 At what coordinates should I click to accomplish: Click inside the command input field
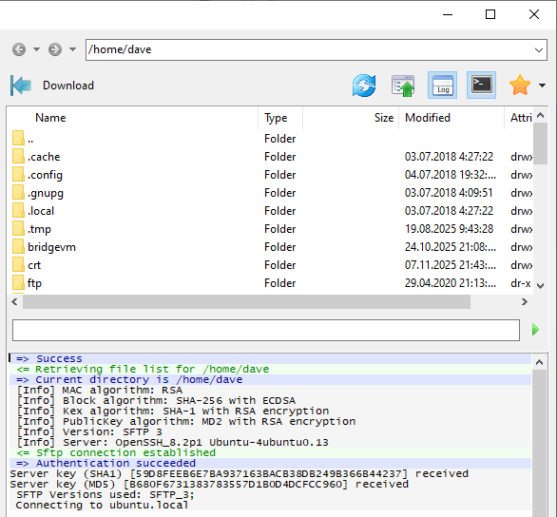(x=266, y=330)
